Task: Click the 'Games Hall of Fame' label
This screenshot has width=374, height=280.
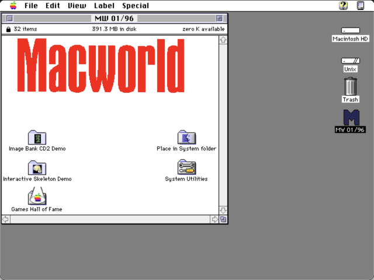Action: [37, 209]
